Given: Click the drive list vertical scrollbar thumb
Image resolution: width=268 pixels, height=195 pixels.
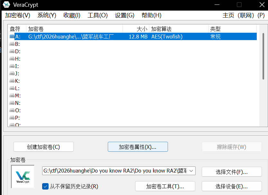Looking at the screenshot, I should coord(263,56).
